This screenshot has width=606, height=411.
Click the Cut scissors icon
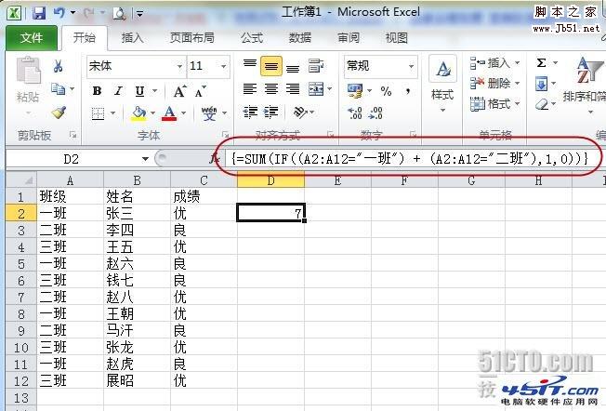click(59, 67)
